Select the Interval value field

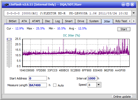[x=92, y=78]
